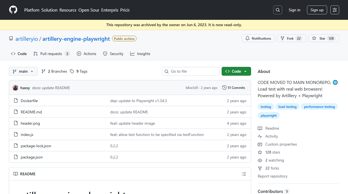The image size is (348, 194).
Task: Open the search magnifier button
Action: click(278, 10)
